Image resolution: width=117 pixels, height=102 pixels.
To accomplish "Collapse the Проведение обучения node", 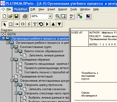I will [x=12, y=60].
